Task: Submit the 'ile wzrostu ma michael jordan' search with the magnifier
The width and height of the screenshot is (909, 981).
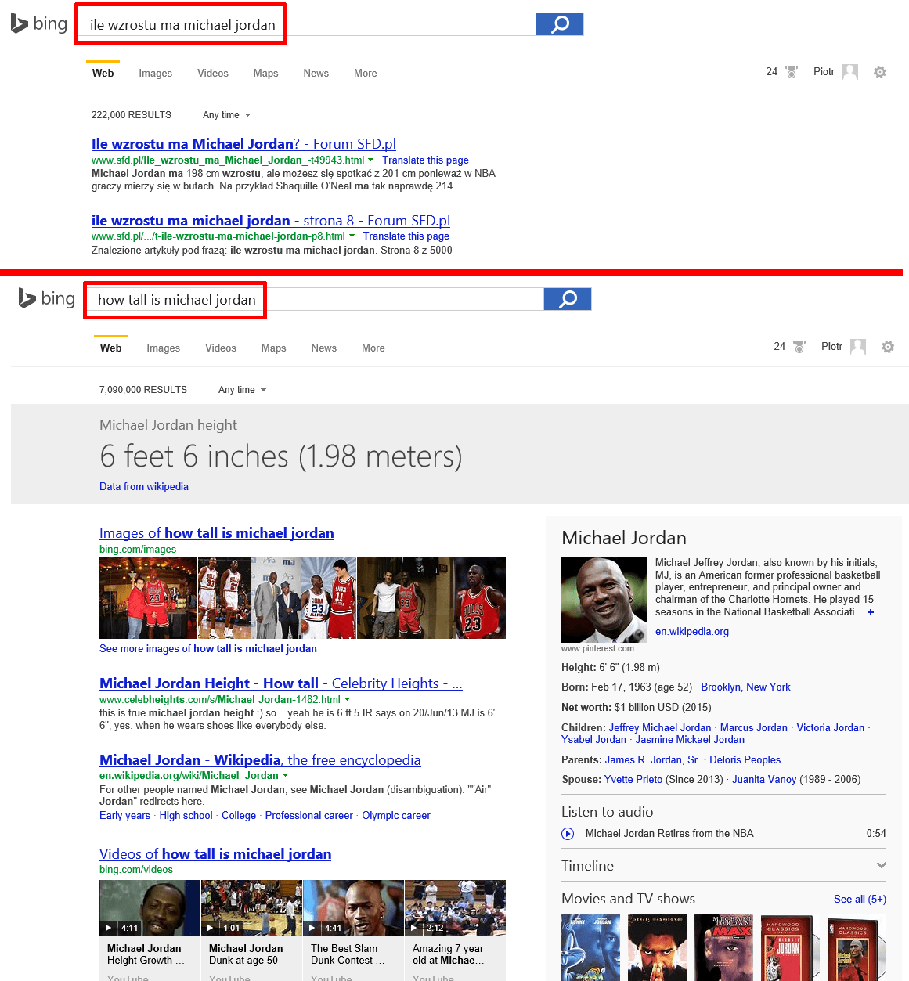Action: [x=560, y=24]
